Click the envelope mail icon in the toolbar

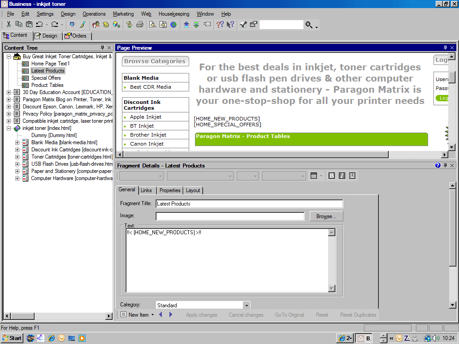(207, 25)
